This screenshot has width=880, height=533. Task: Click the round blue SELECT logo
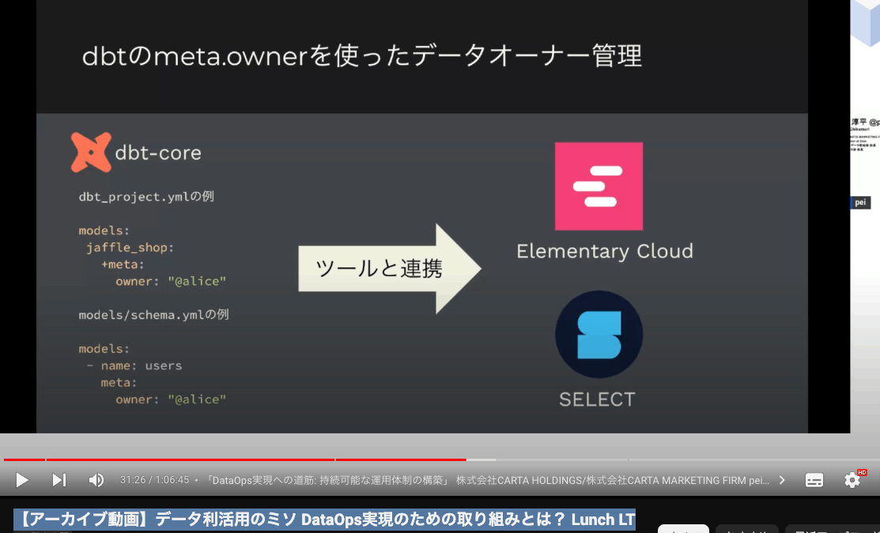(x=599, y=335)
